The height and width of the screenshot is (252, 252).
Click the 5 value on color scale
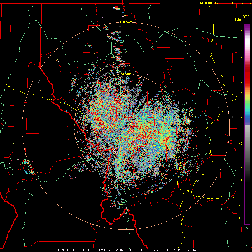point(242,56)
